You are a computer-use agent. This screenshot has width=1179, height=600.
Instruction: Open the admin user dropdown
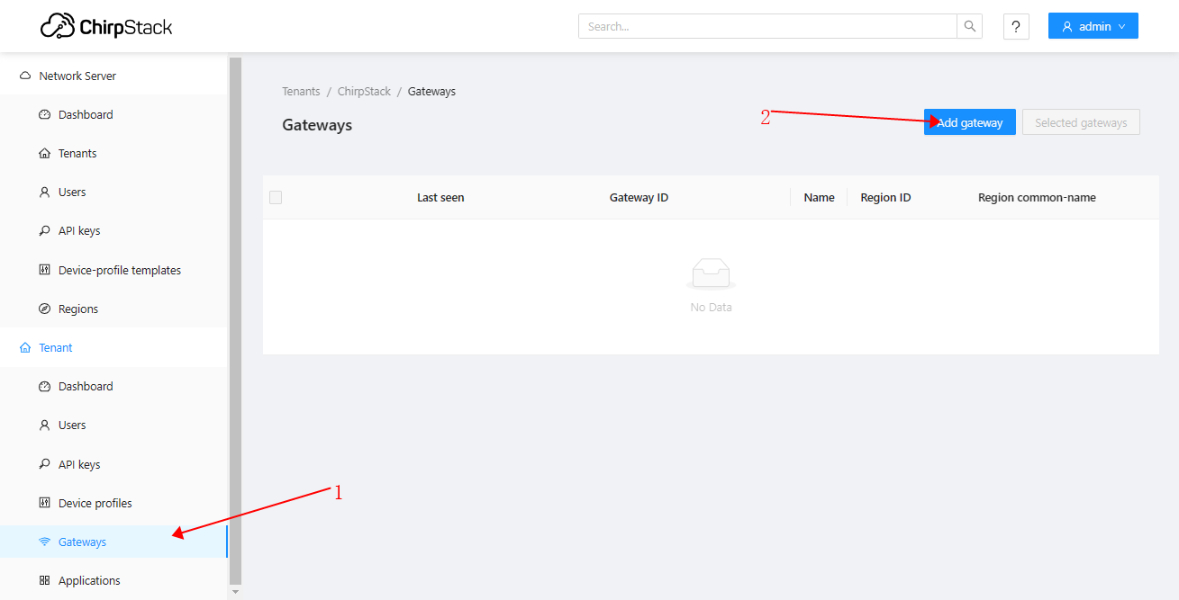(x=1093, y=26)
